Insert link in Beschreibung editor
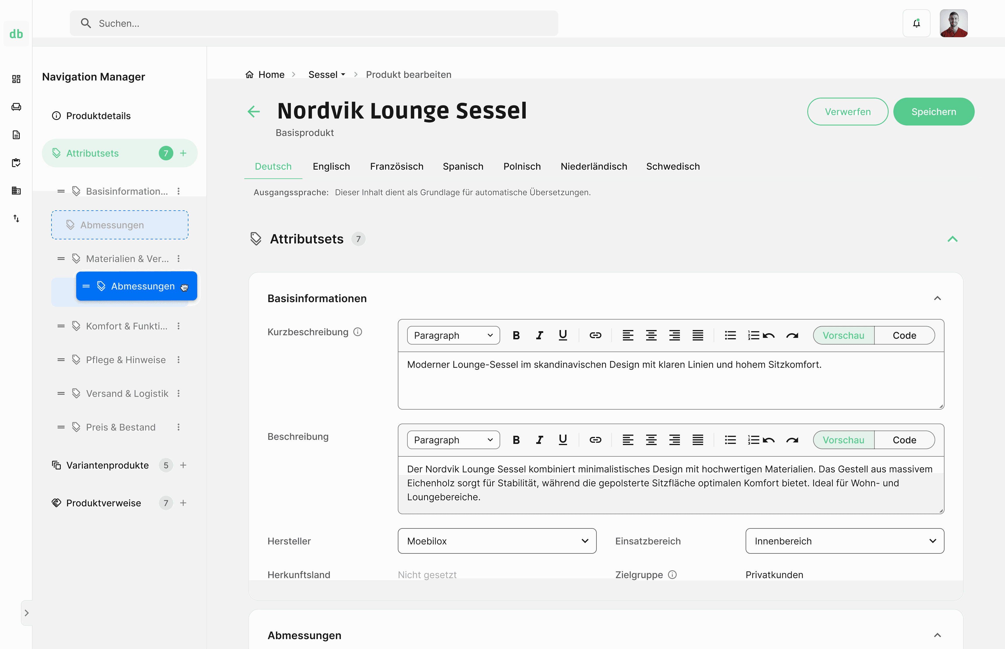 [595, 440]
